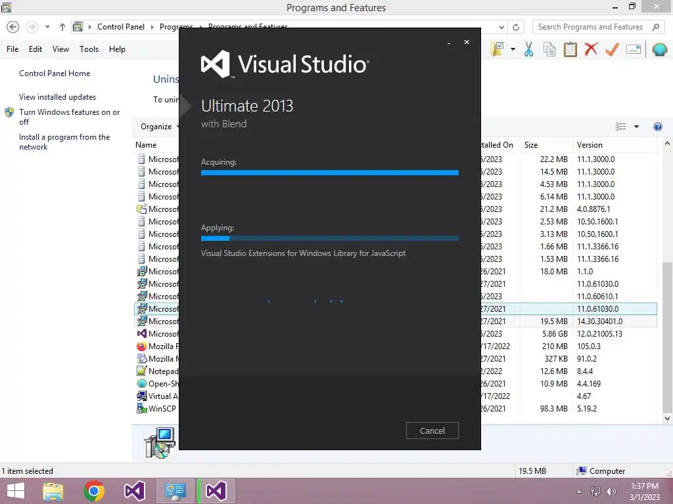Image resolution: width=673 pixels, height=504 pixels.
Task: Select the Notepad++ row
Action: click(x=396, y=371)
